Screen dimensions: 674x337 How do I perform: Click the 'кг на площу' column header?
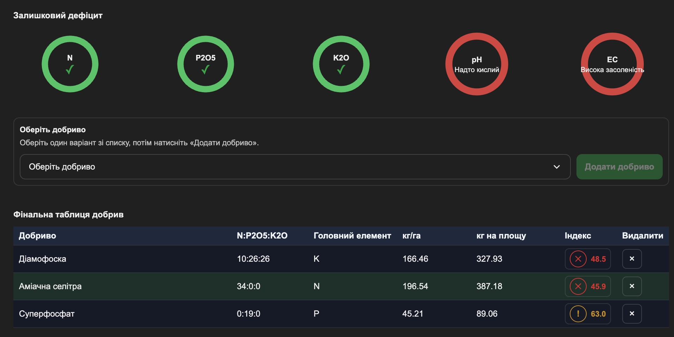[x=501, y=236]
